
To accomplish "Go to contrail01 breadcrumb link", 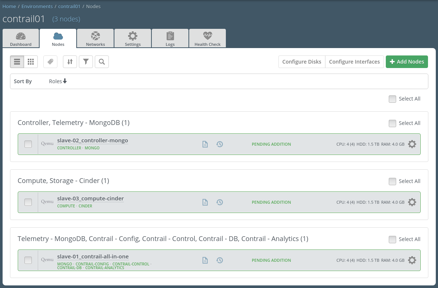I will coord(69,6).
